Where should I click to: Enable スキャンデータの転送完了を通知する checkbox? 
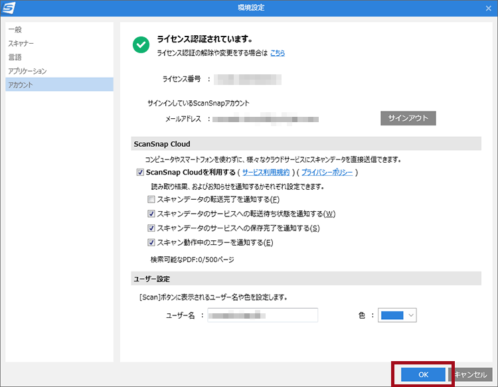pyautogui.click(x=151, y=199)
